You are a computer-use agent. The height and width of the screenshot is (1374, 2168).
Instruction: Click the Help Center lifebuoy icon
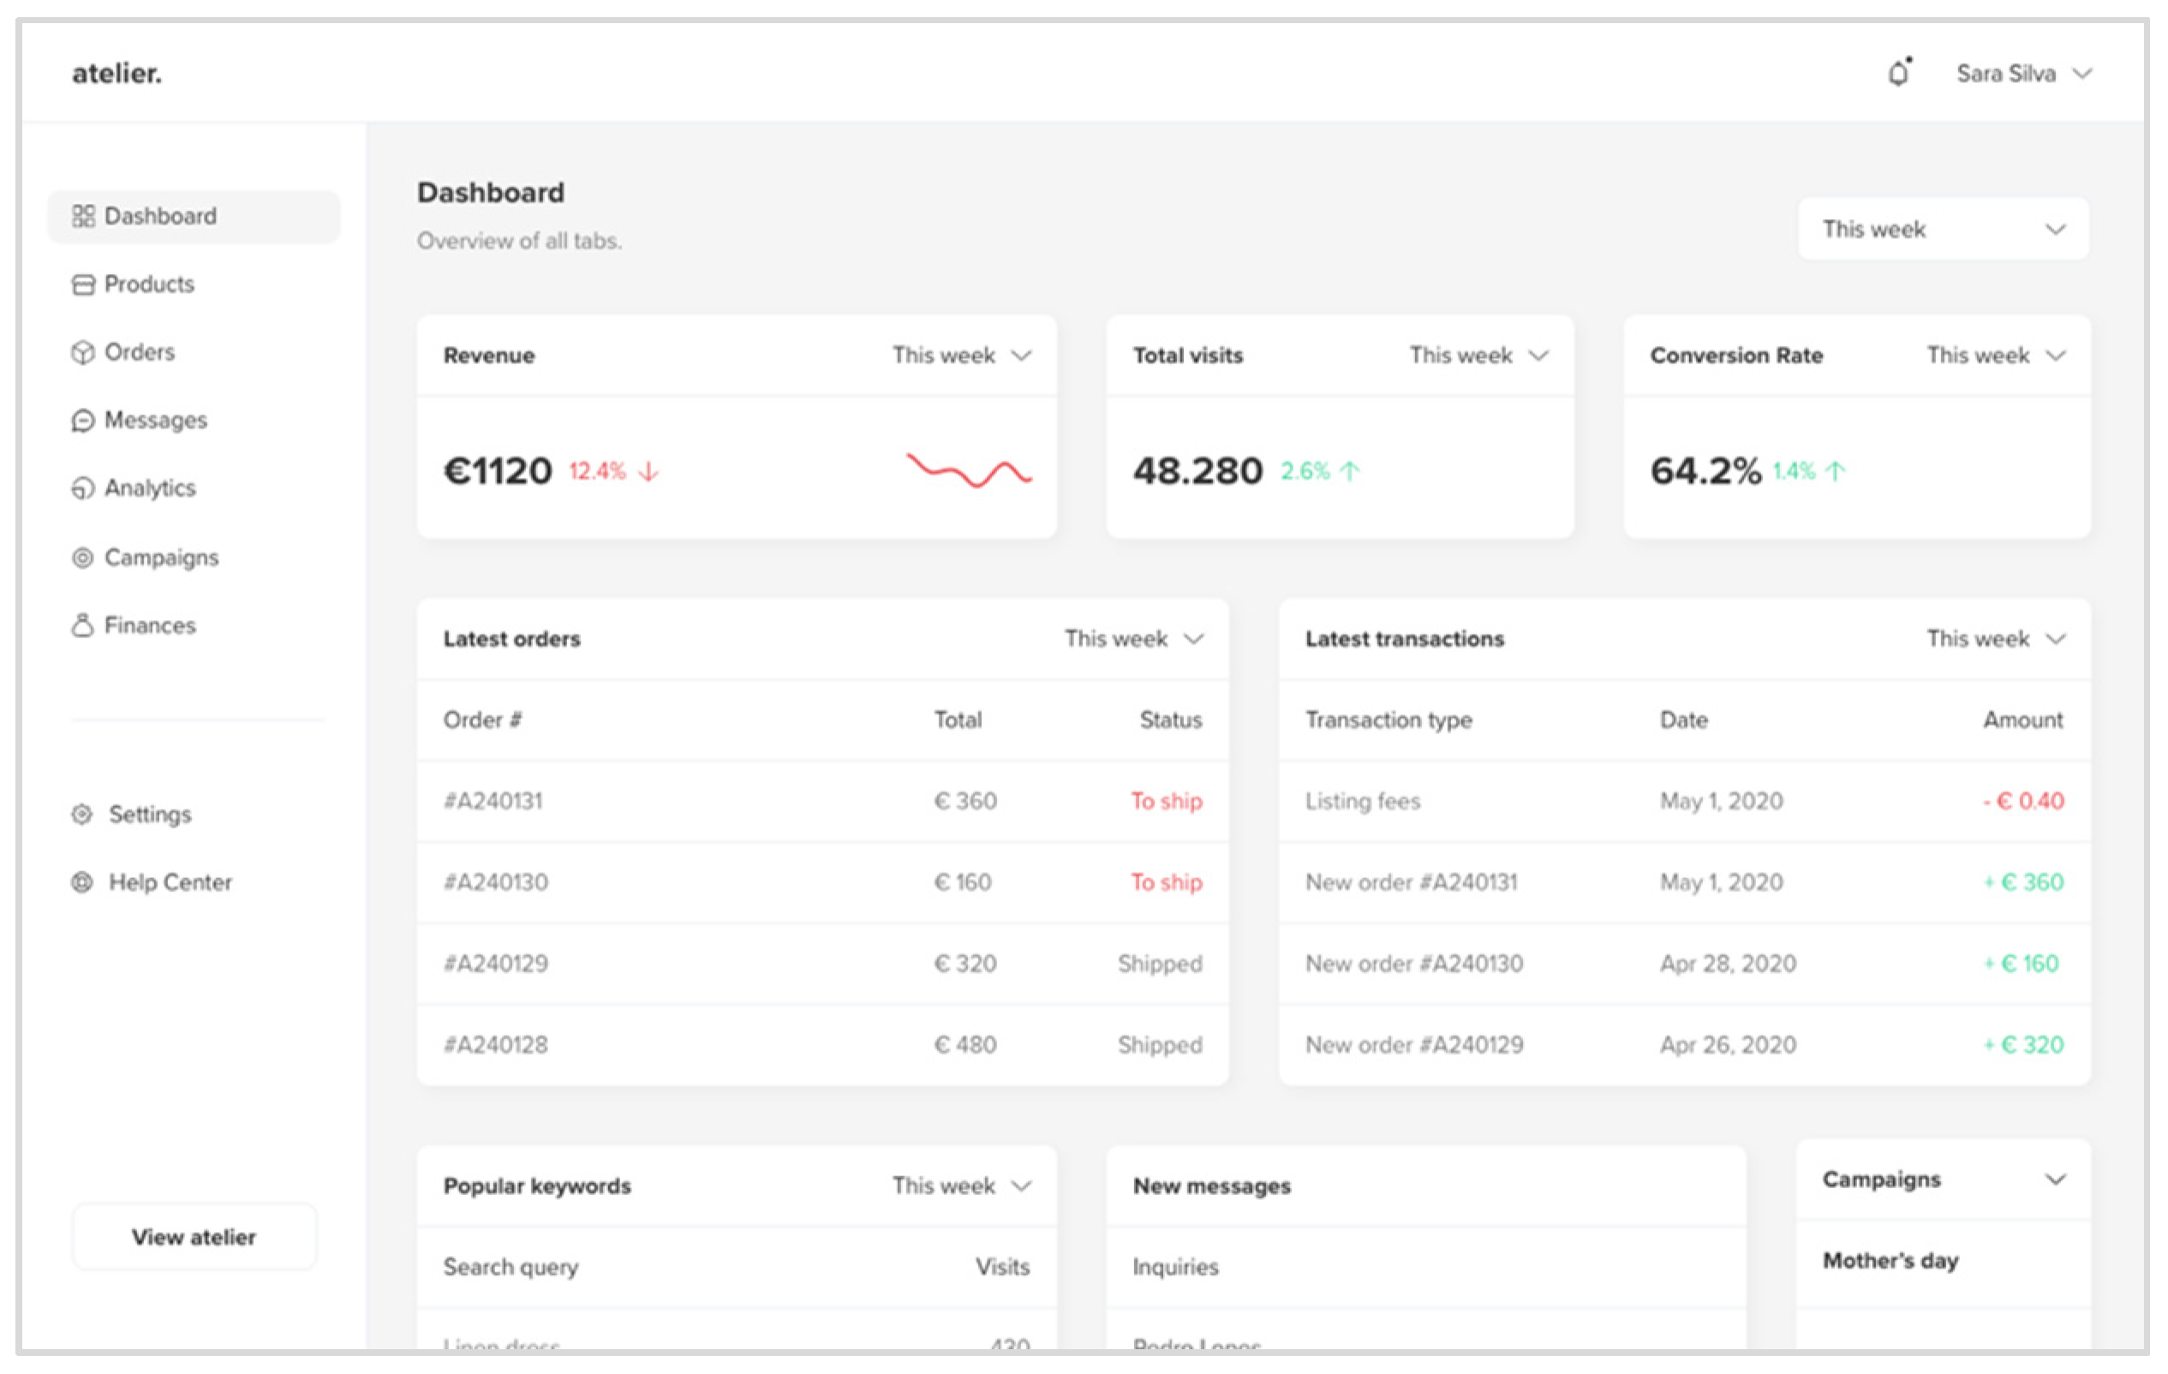pos(82,882)
